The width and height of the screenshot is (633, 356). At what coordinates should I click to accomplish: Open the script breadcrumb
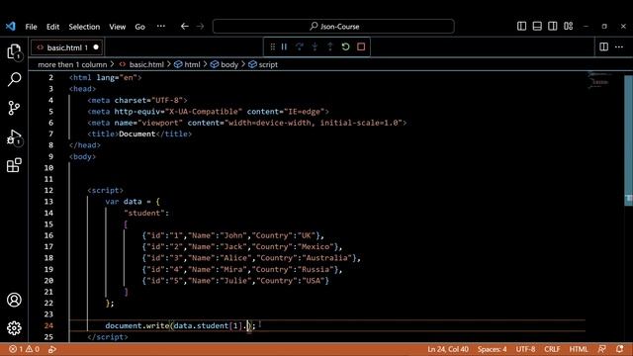263,64
